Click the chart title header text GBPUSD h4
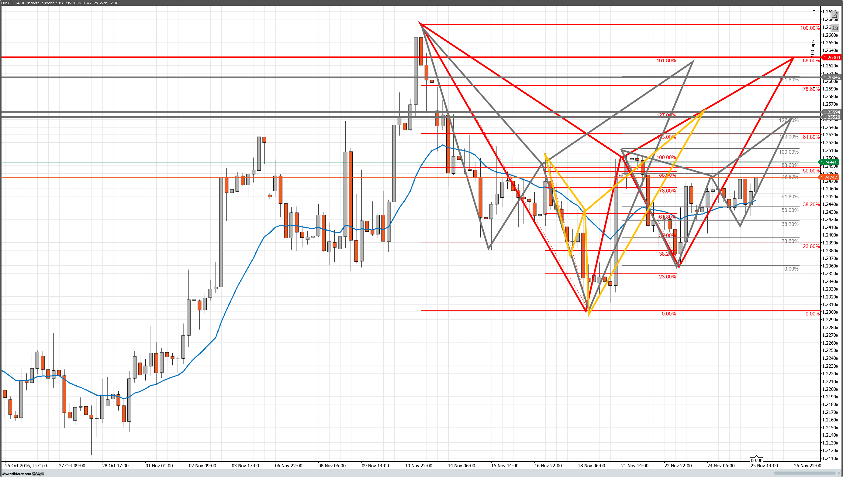 pos(59,3)
